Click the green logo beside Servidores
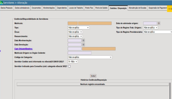This screenshot has width=172, height=99. [x=2, y=3]
